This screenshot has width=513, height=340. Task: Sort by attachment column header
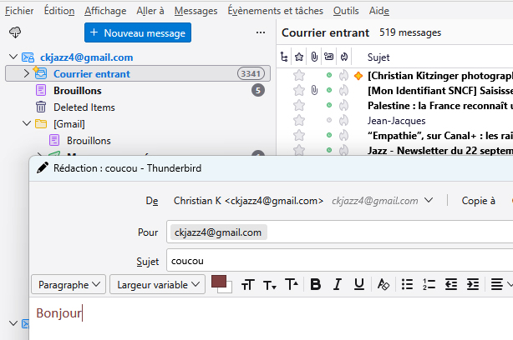[314, 57]
